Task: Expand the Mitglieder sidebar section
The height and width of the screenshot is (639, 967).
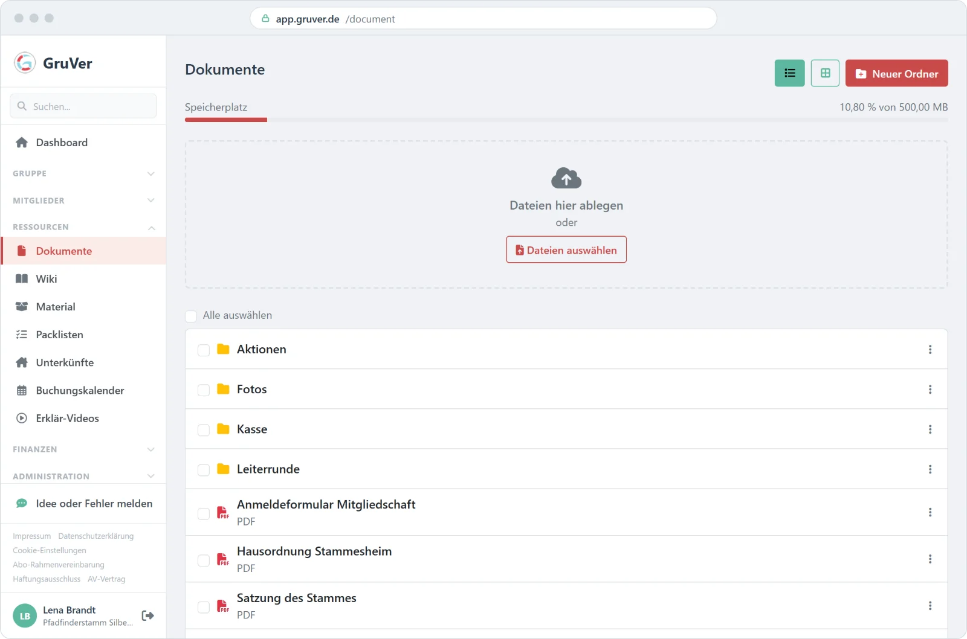Action: tap(83, 201)
